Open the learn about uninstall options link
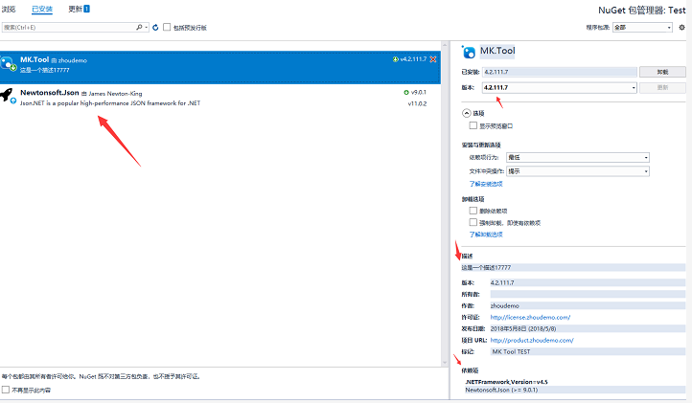692x403 pixels. tap(486, 235)
